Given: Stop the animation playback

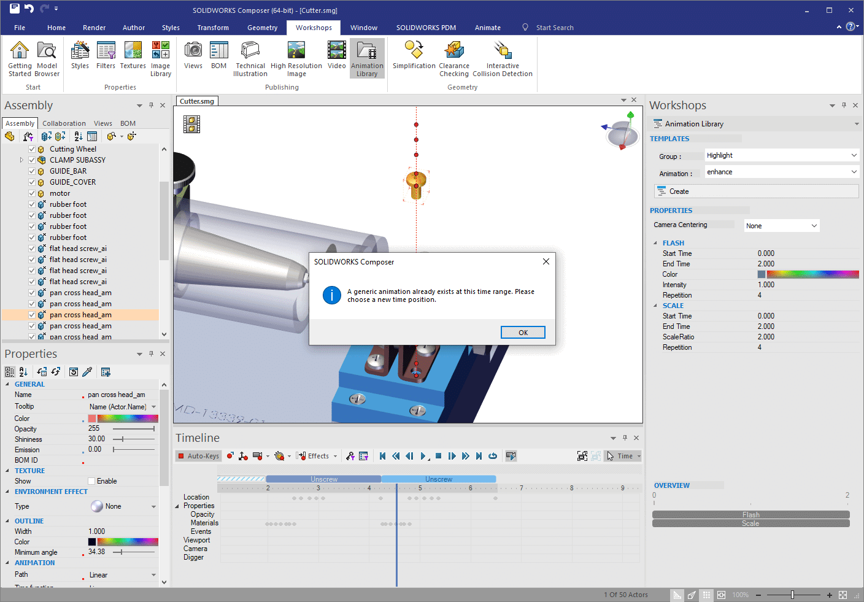Looking at the screenshot, I should [x=438, y=456].
